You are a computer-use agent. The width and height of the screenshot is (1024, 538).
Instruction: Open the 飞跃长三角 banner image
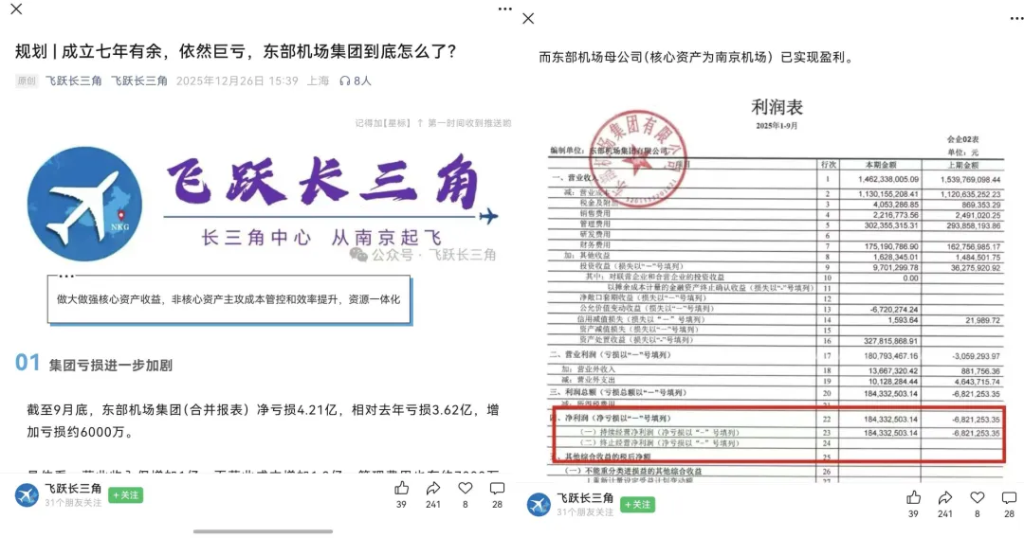point(262,204)
